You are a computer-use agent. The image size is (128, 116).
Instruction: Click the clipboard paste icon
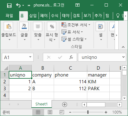pos(8,26)
